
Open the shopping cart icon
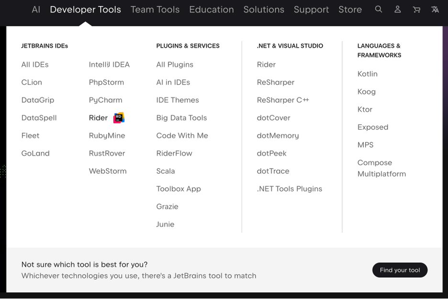[416, 10]
